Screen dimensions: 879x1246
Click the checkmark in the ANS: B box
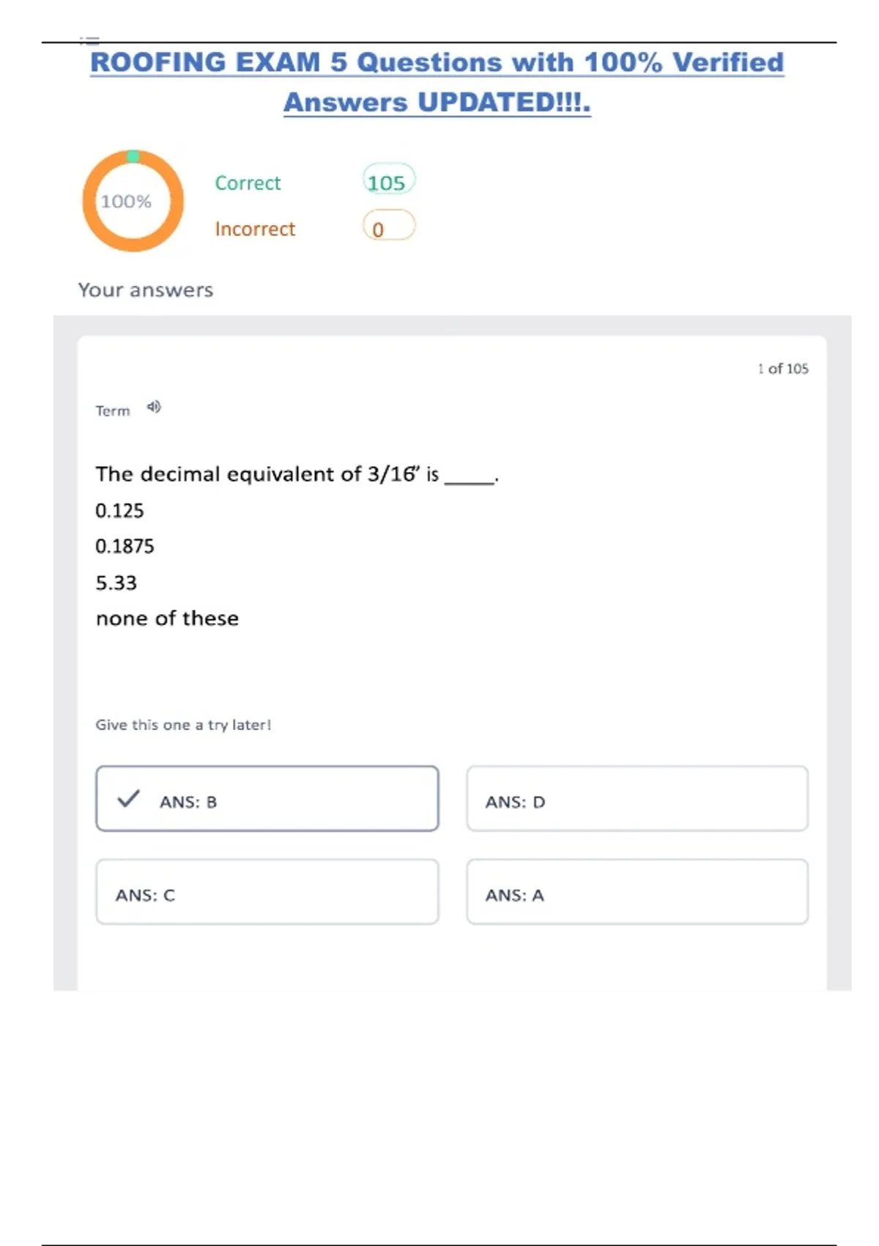pyautogui.click(x=128, y=798)
